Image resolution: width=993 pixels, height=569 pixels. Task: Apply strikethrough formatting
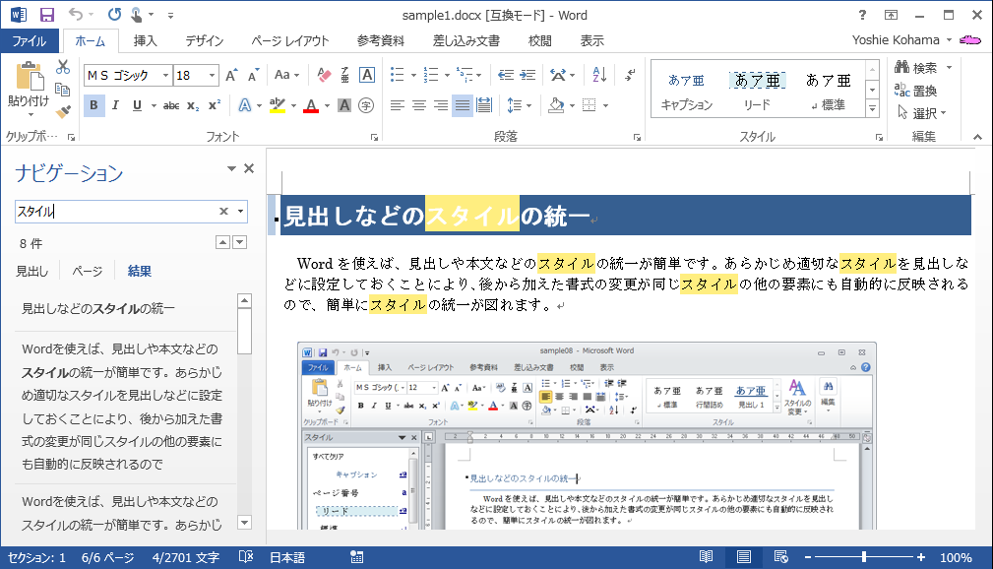[171, 105]
